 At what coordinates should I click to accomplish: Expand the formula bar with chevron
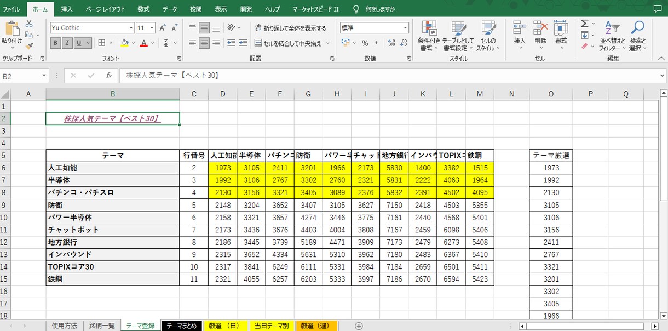(663, 76)
